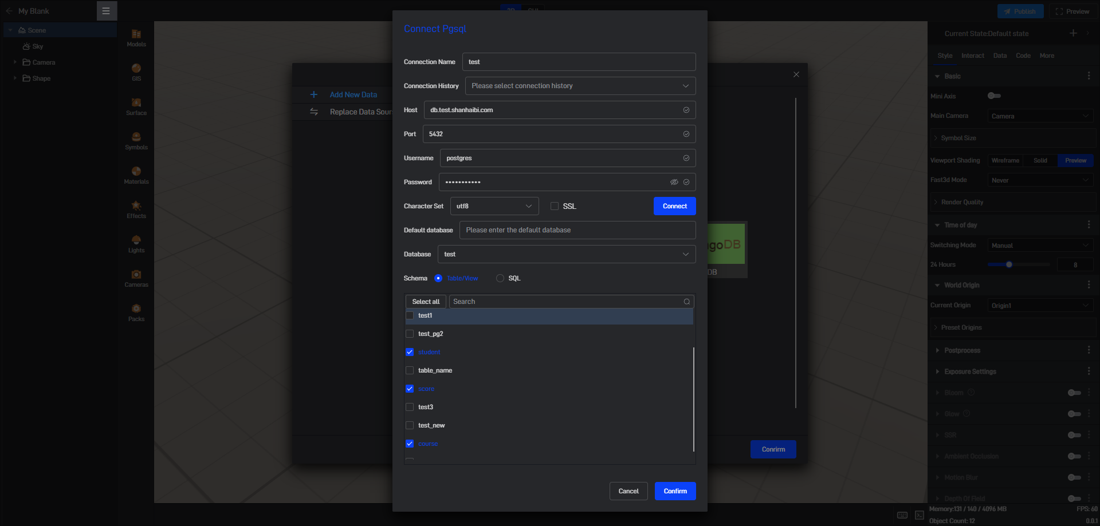Open the Database dropdown showing test
1100x526 pixels.
coord(567,254)
